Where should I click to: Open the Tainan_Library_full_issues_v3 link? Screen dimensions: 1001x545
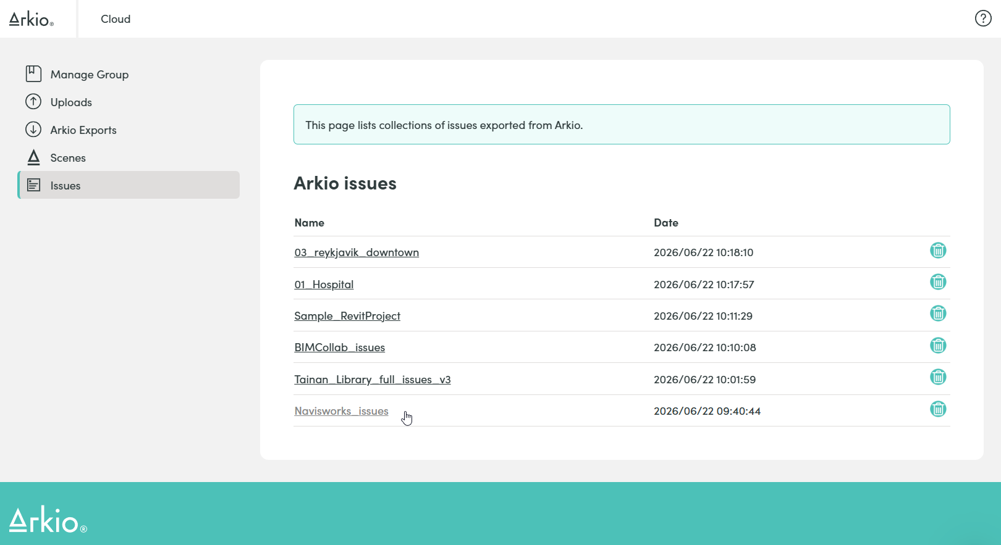point(373,380)
